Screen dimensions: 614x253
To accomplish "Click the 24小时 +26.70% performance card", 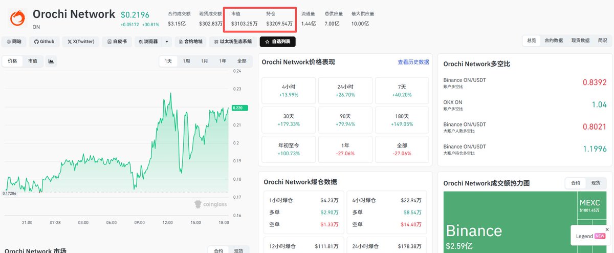I will 345,91.
